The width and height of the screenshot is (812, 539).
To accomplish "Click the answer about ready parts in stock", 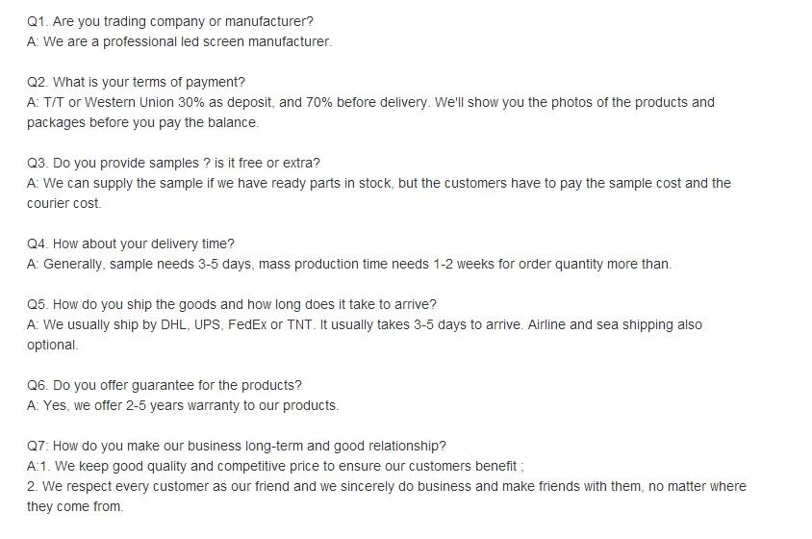I will coord(378,184).
